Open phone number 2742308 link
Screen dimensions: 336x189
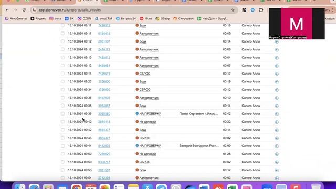pos(104,178)
